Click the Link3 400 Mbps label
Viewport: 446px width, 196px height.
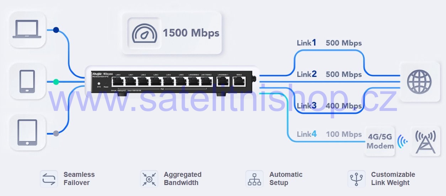[x=329, y=106]
